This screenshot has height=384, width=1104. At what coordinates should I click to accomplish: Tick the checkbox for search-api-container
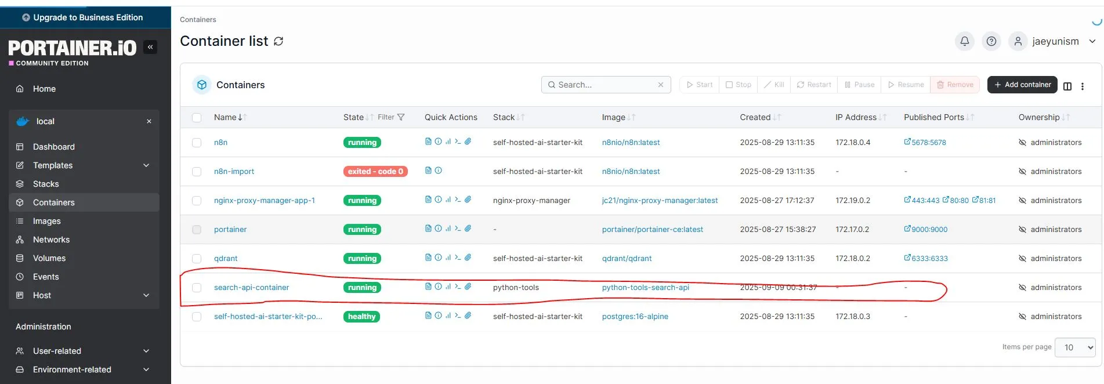coord(197,288)
